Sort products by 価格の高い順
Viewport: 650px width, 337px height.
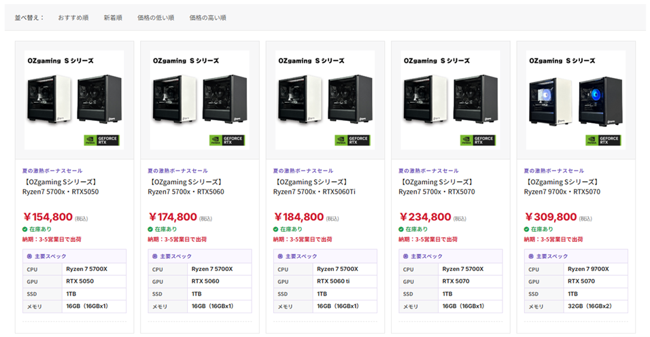point(207,18)
